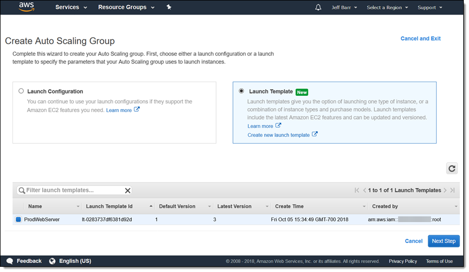
Task: Click the AWS logo home icon
Action: pyautogui.click(x=26, y=7)
